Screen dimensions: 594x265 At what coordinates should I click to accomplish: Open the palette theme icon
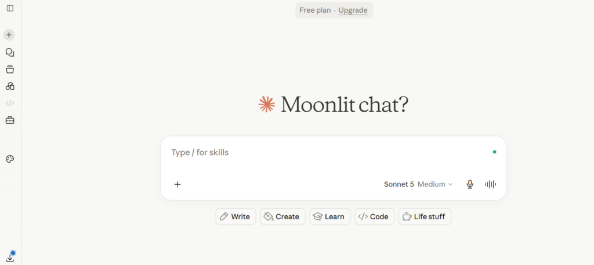[x=10, y=159]
